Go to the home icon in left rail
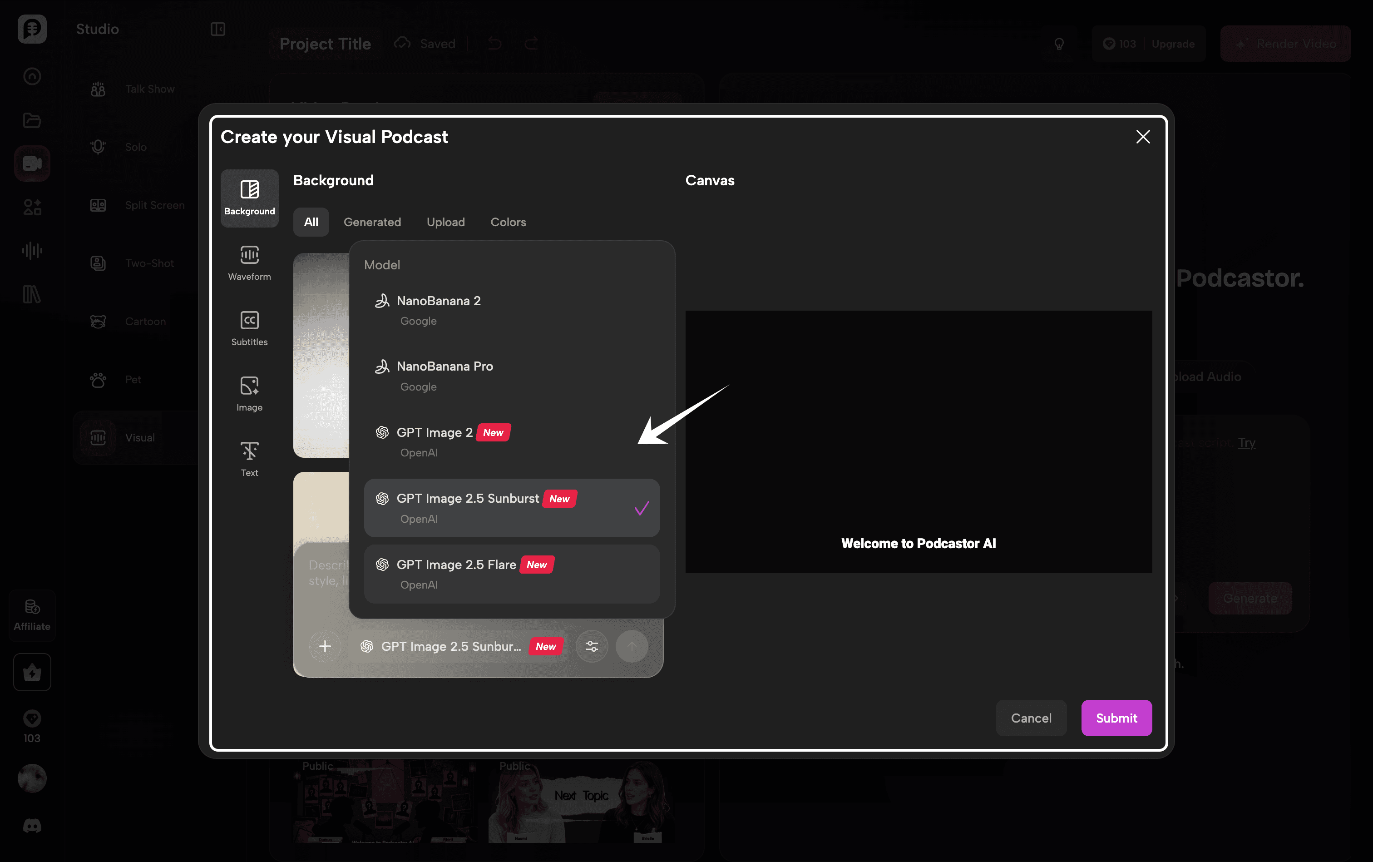Viewport: 1373px width, 862px height. click(32, 76)
